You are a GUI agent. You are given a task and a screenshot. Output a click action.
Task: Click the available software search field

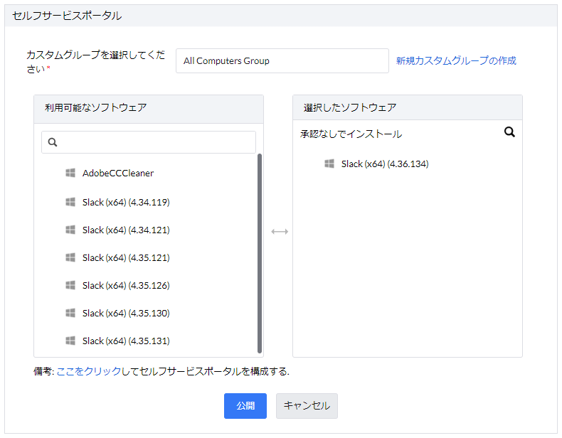(x=155, y=142)
